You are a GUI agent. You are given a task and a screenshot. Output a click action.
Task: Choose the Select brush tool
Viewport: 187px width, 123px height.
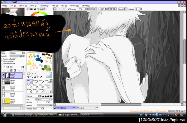click(41, 86)
